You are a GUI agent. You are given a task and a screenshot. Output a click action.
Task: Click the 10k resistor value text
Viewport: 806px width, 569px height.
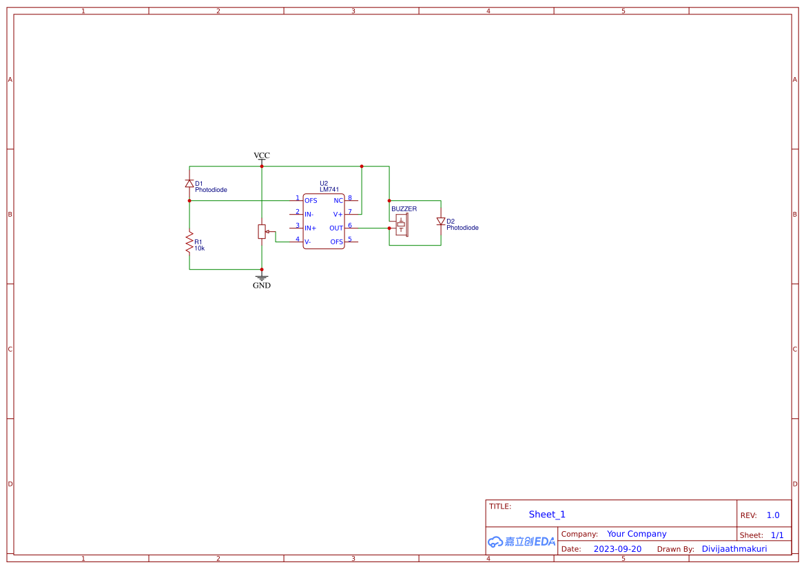point(200,248)
